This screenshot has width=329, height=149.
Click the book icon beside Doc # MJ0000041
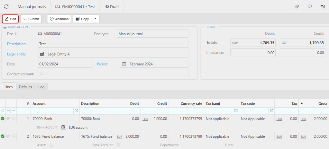tap(40, 34)
